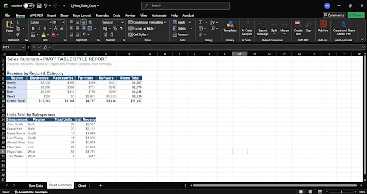Click Export to Image
The height and width of the screenshot is (194, 367).
tap(262, 28)
